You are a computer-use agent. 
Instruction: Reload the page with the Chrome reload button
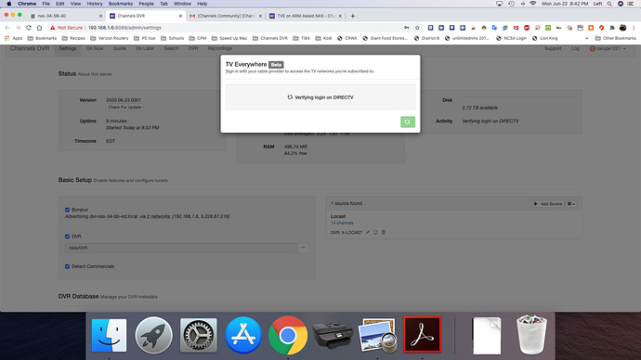(x=29, y=28)
